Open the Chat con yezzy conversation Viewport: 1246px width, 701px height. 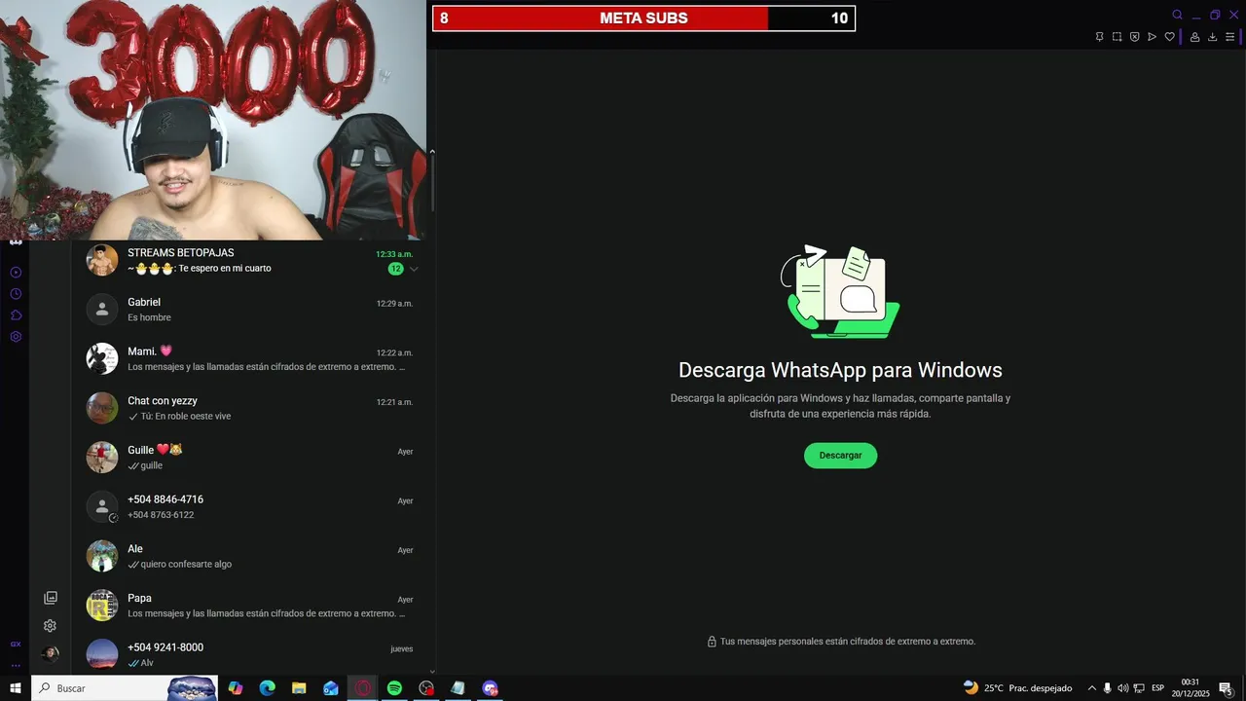(252, 408)
